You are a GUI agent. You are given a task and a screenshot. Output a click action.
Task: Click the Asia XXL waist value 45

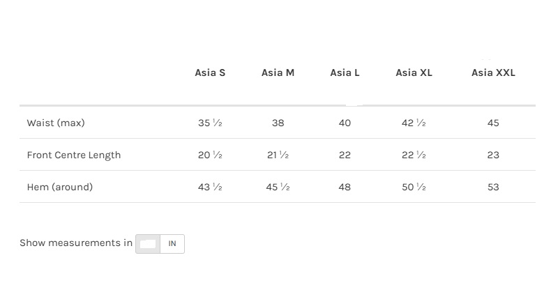point(493,123)
